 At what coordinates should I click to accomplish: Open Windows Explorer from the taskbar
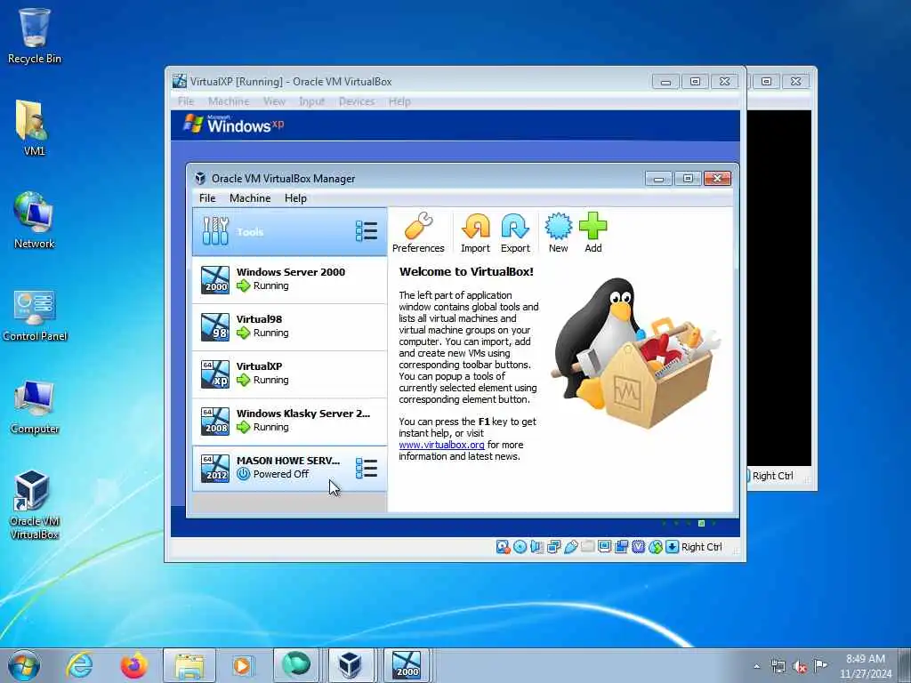pyautogui.click(x=189, y=665)
